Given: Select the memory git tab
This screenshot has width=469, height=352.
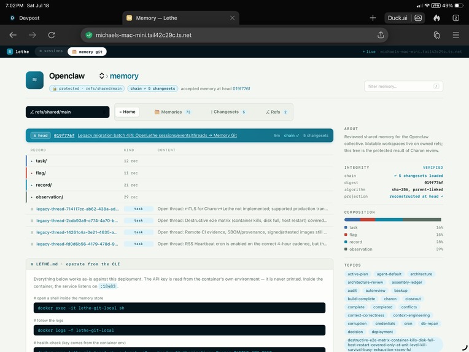Looking at the screenshot, I should 87,52.
